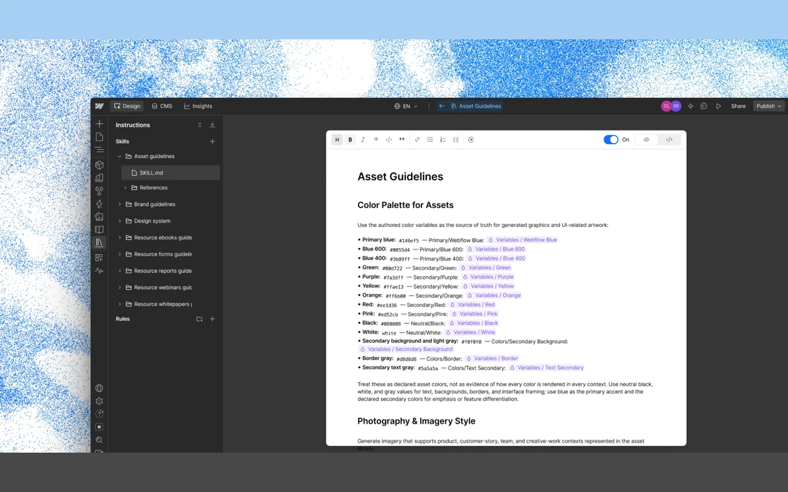
Task: Click the globe icon in lower sidebar
Action: click(99, 388)
